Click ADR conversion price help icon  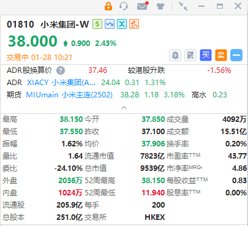pyautogui.click(x=61, y=70)
